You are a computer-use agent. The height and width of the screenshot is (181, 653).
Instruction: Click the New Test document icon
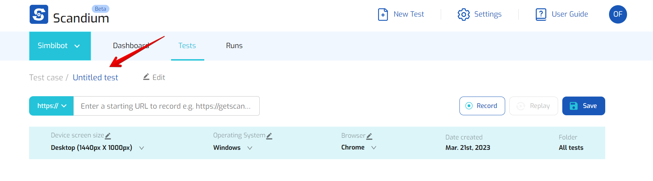(x=383, y=15)
